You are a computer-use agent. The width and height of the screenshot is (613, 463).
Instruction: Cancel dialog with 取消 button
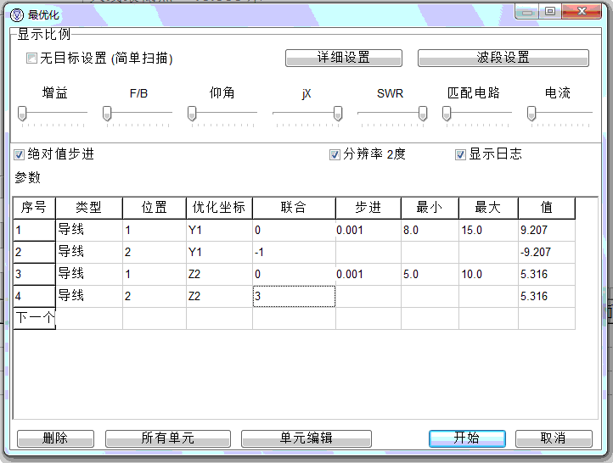(x=554, y=438)
